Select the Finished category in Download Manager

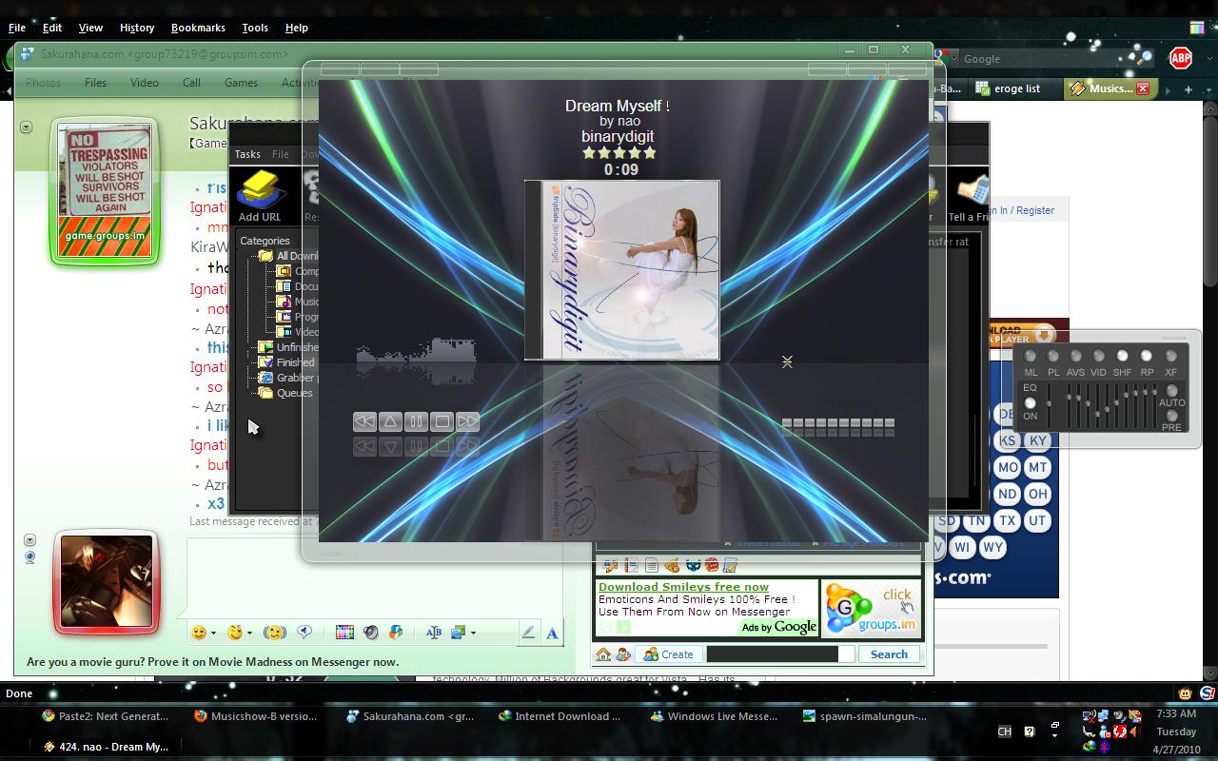(287, 362)
